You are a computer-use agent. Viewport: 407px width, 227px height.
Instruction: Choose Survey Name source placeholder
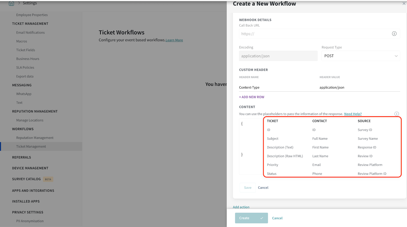[x=368, y=139]
